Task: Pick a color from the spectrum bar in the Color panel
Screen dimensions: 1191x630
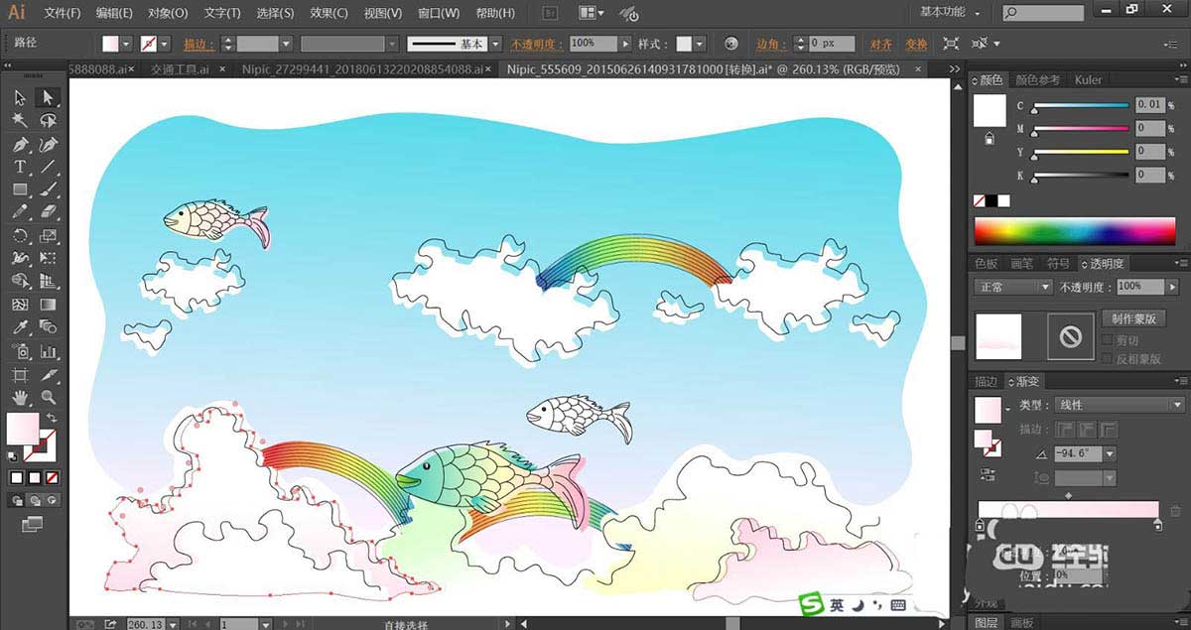Action: [x=1074, y=232]
